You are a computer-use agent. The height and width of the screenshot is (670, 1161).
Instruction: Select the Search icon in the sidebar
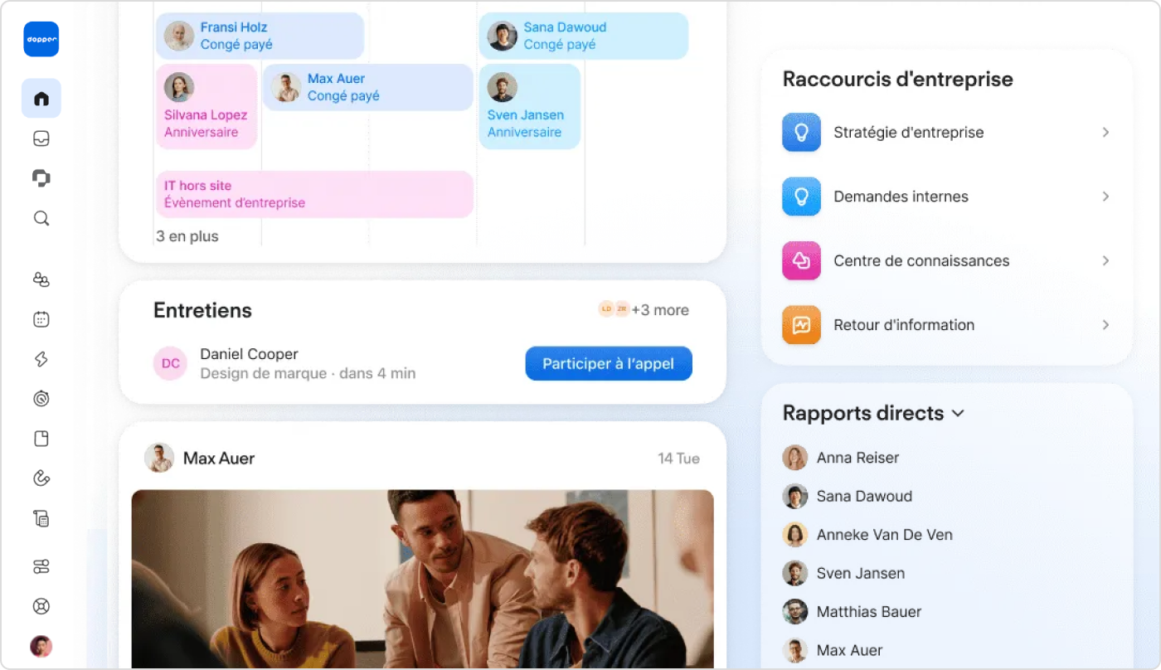[x=41, y=218]
